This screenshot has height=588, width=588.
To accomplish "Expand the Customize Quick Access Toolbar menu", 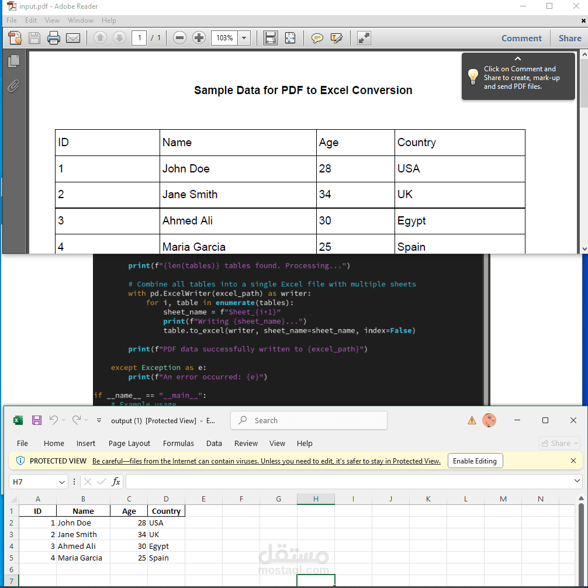I will [99, 420].
